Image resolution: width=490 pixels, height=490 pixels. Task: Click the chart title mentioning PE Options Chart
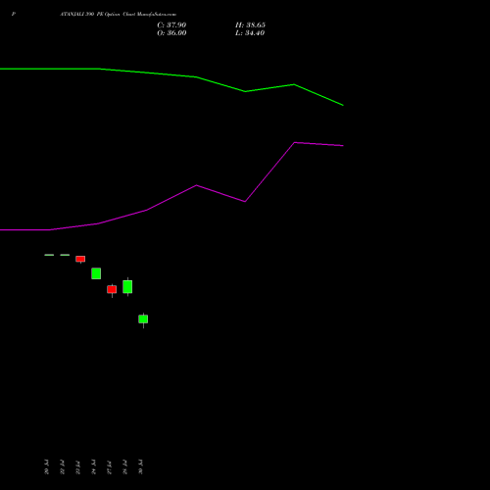click(119, 15)
